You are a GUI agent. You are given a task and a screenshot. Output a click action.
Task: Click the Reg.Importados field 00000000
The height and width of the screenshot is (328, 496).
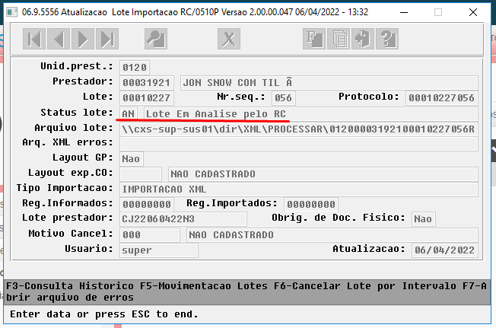(x=311, y=204)
